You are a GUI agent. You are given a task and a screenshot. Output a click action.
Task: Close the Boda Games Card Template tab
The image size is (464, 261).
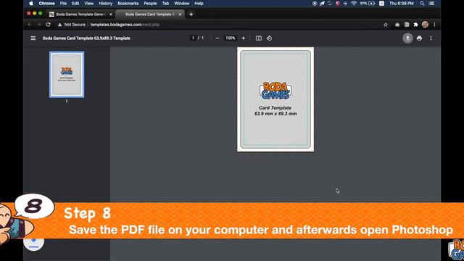(x=180, y=14)
